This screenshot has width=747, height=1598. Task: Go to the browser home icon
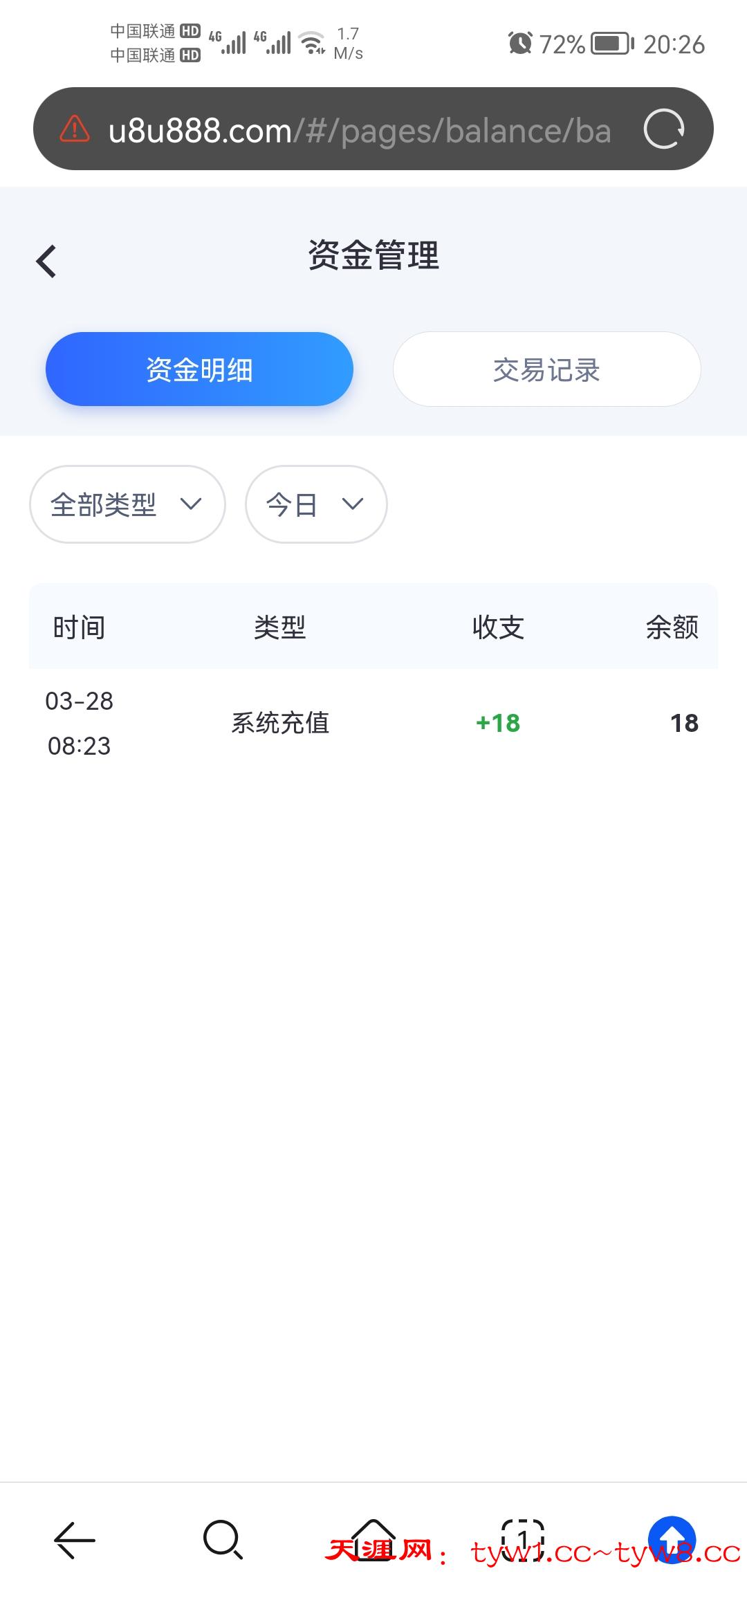pos(373,1540)
